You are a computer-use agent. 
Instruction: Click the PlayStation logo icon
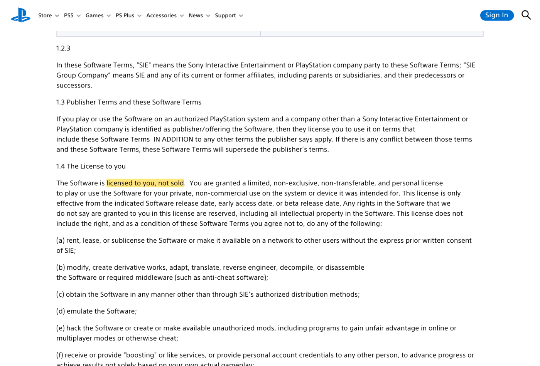(21, 15)
